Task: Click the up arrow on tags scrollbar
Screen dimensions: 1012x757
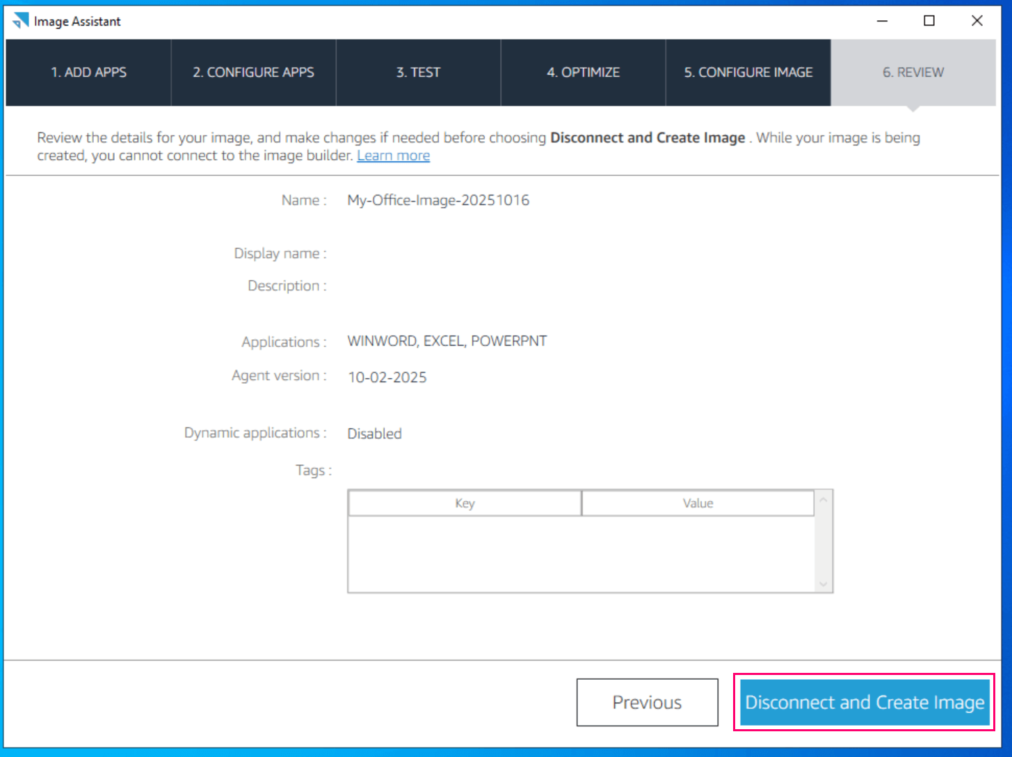Action: (x=823, y=498)
